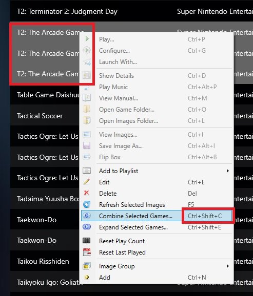The width and height of the screenshot is (253, 296).
Task: Click the yellow plus Add icon
Action: coord(87,277)
